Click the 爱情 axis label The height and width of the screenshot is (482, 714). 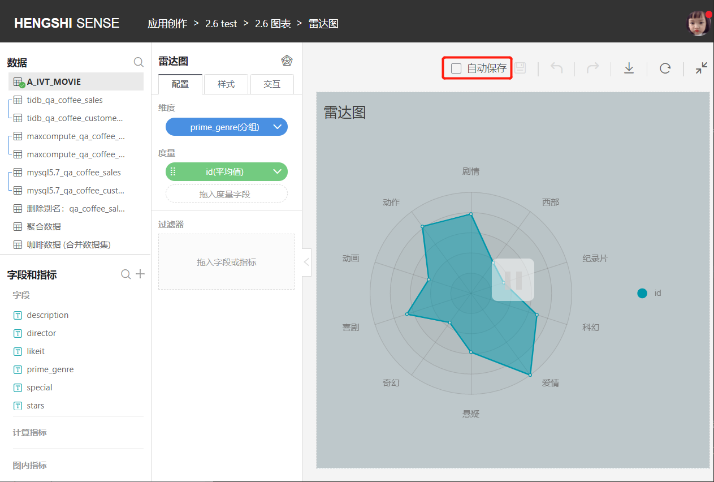(x=551, y=383)
